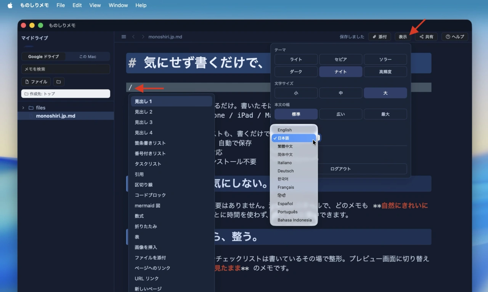Switch to この Mac tab
This screenshot has width=488, height=292.
[88, 56]
